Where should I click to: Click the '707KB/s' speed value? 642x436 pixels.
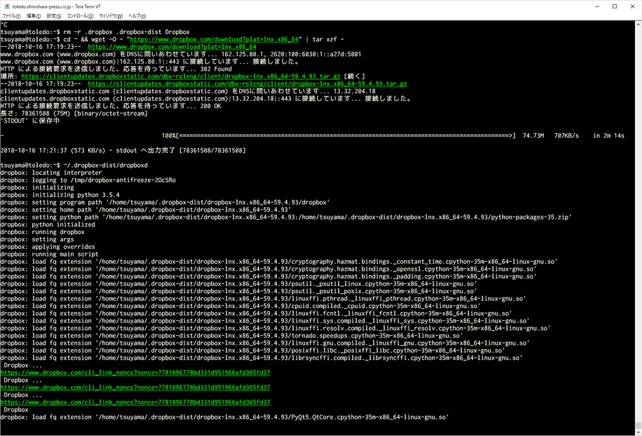(567, 136)
